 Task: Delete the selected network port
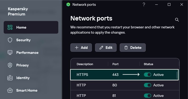coord(133,48)
